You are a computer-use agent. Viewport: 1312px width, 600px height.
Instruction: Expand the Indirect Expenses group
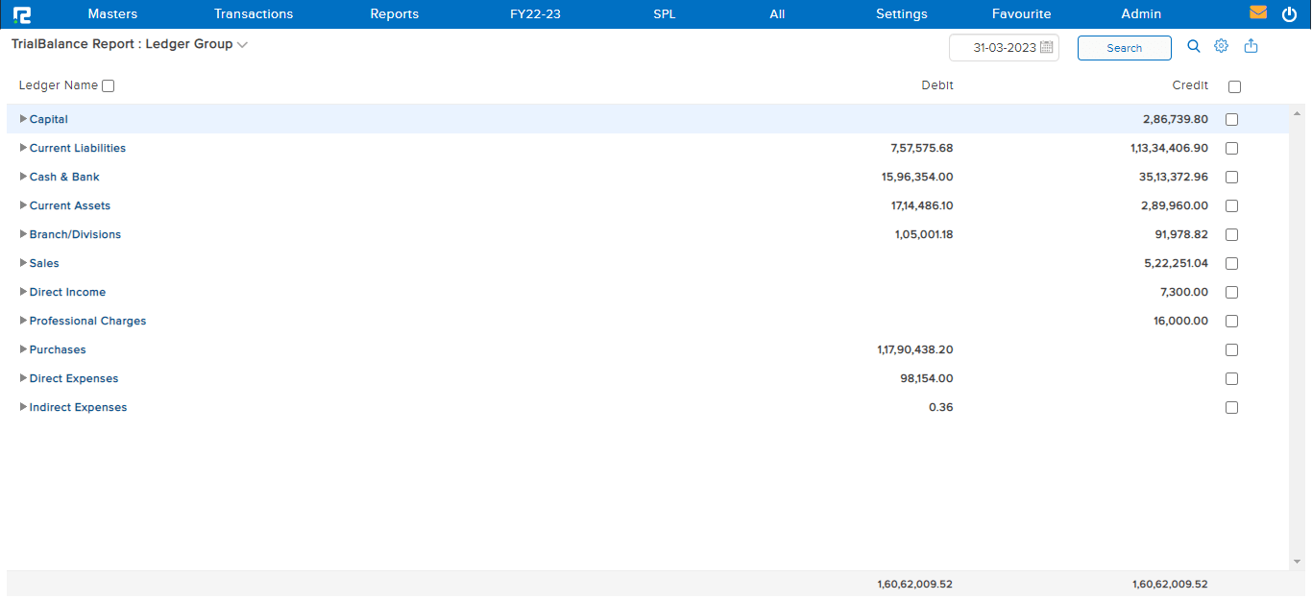pyautogui.click(x=23, y=407)
